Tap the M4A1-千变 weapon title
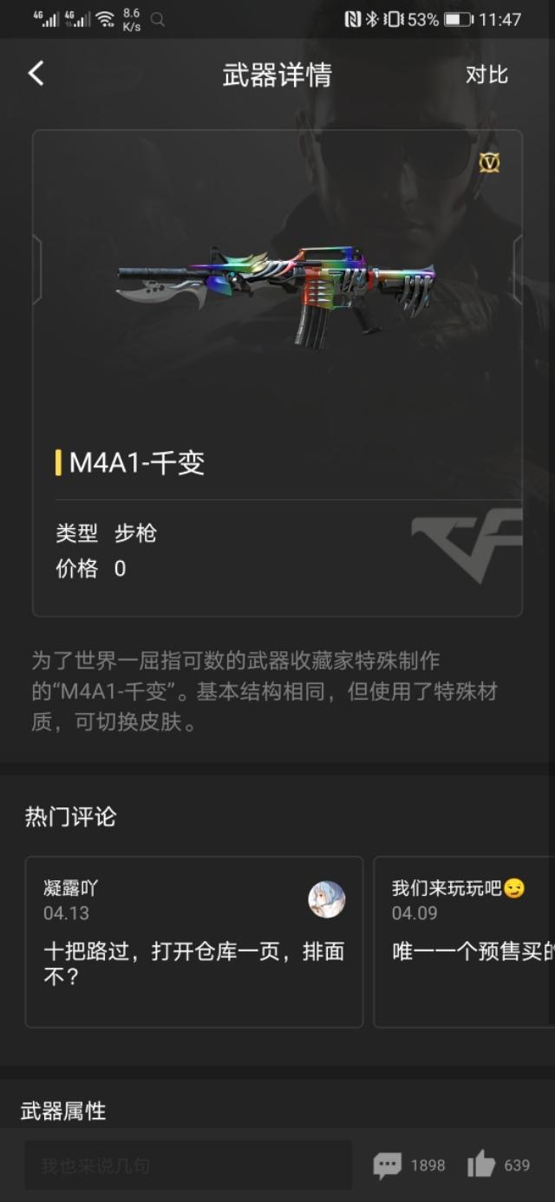555x1202 pixels. click(137, 463)
